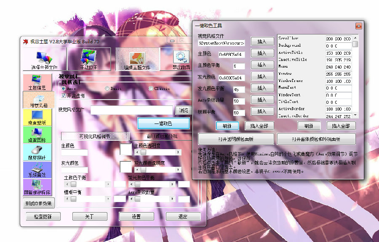Open the 主颜色 color swatch box
The height and width of the screenshot is (242, 379).
point(125,149)
